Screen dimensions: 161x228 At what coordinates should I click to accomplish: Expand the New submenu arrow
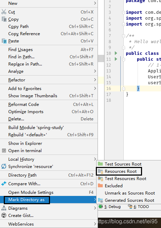95,3
